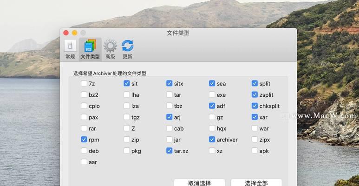Enable the jar file type
The width and height of the screenshot is (359, 186).
click(169, 139)
